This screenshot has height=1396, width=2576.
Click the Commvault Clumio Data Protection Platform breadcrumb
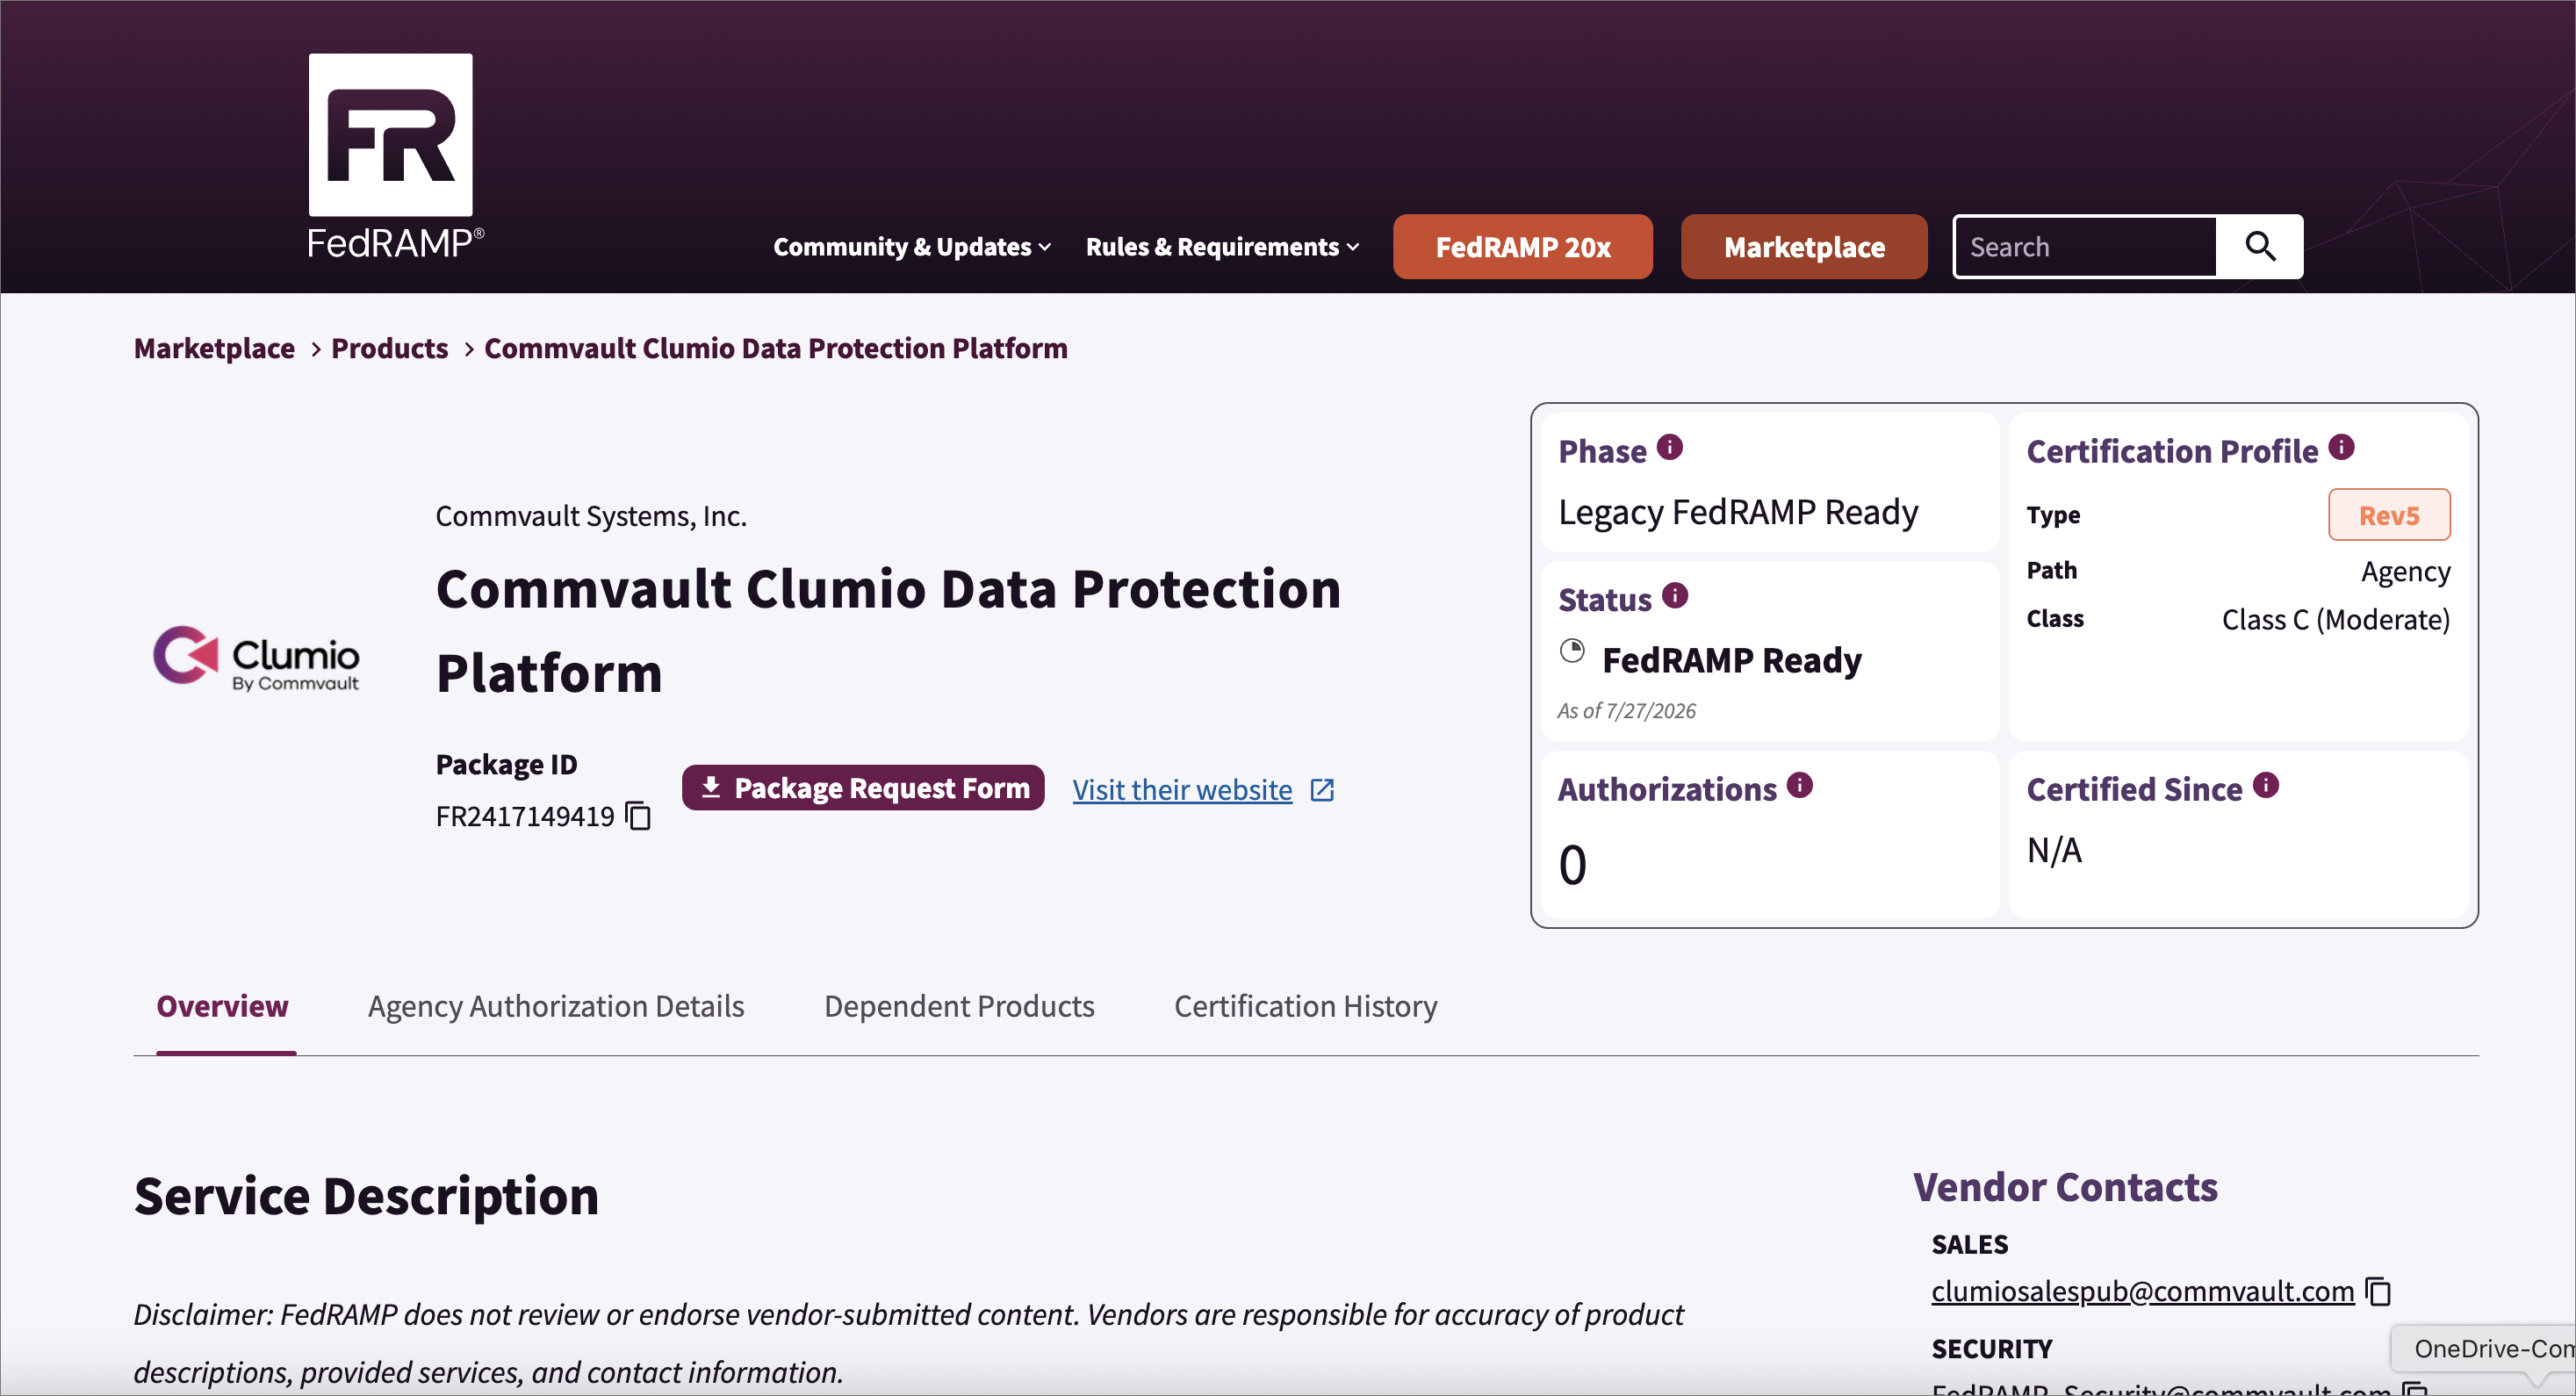click(776, 348)
